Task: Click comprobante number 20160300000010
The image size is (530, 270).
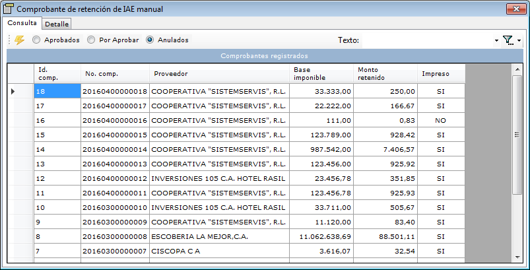Action: [x=115, y=207]
